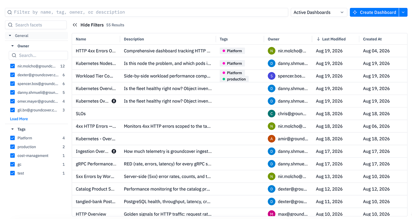Image resolution: width=415 pixels, height=224 pixels.
Task: Sort by the Tags column header
Action: [224, 39]
